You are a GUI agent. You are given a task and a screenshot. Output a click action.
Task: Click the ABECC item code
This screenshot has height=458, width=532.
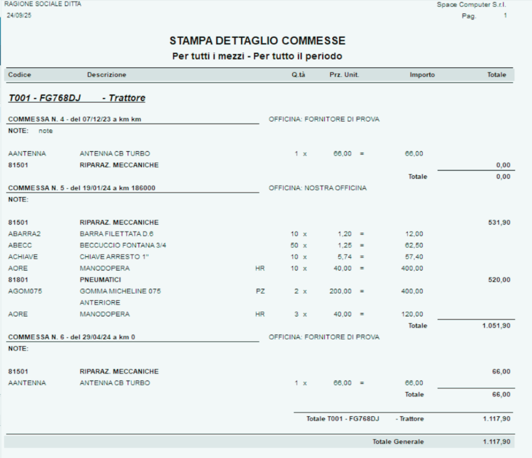(18, 245)
